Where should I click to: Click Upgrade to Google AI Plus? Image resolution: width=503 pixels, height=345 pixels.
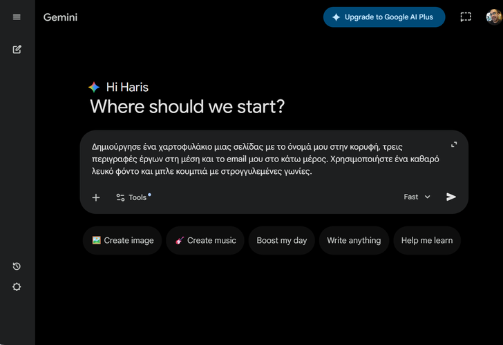coord(384,17)
